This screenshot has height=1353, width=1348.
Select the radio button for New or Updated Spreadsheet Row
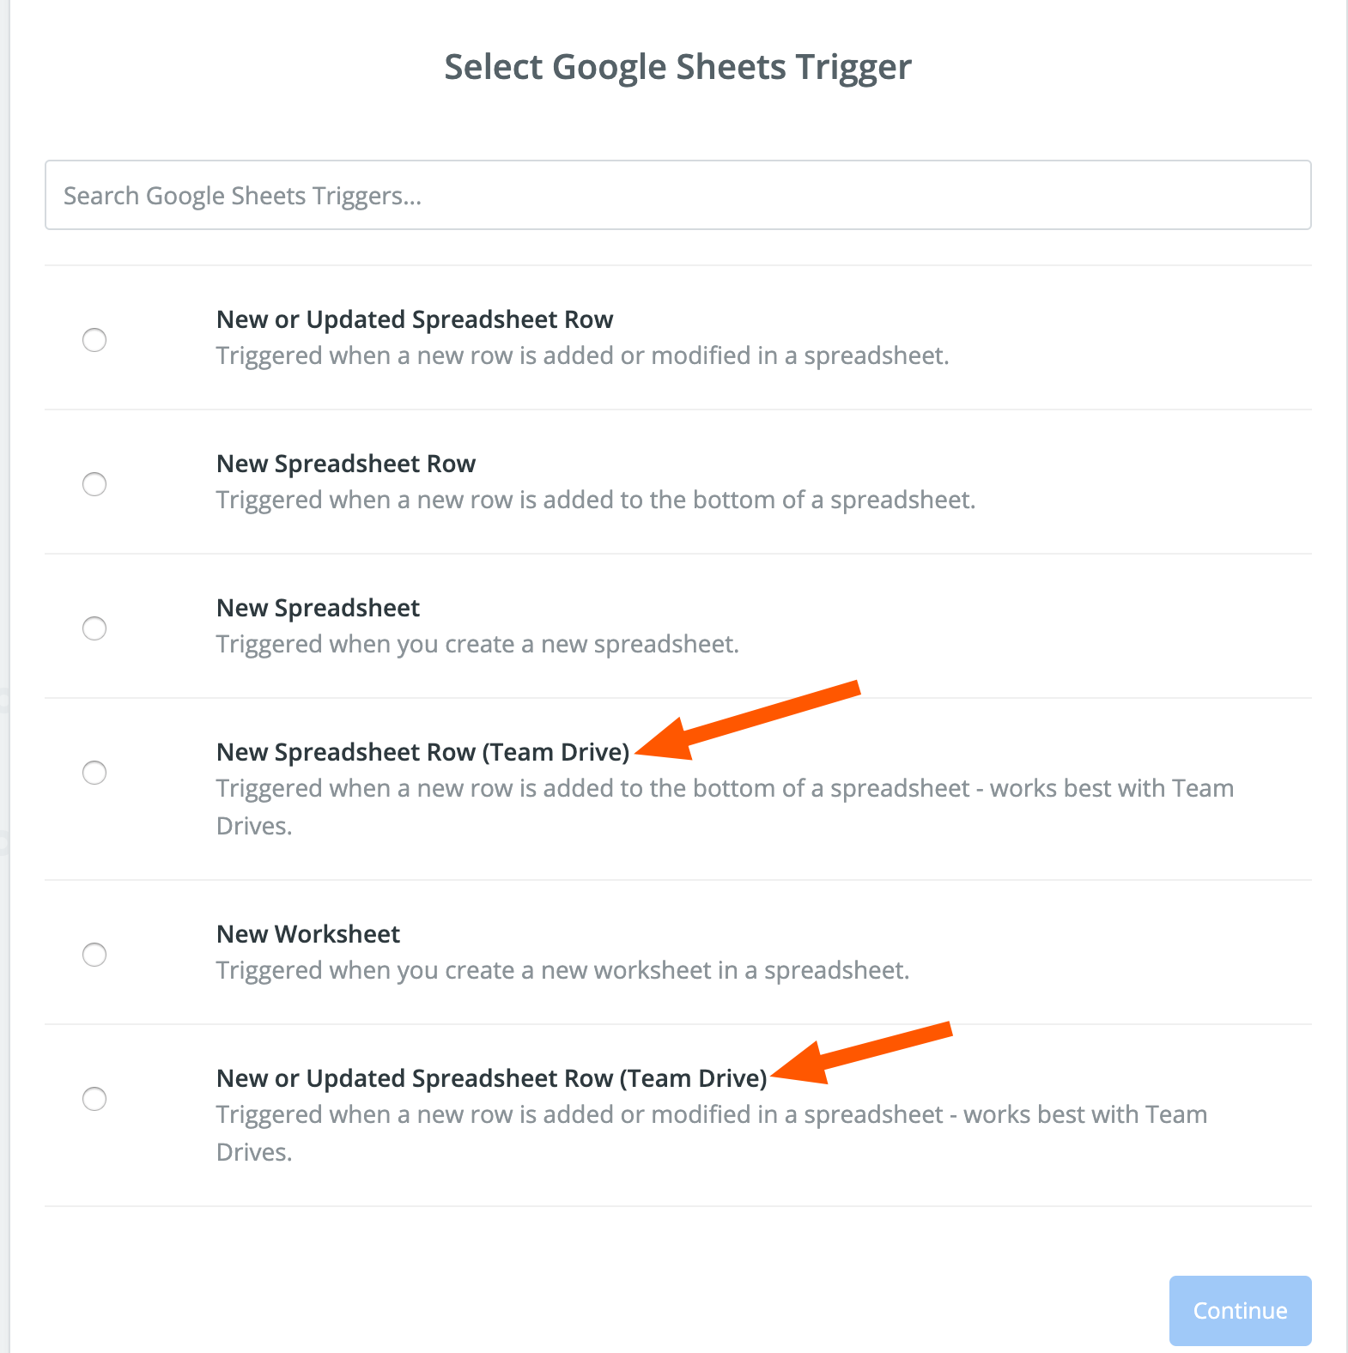click(x=94, y=340)
